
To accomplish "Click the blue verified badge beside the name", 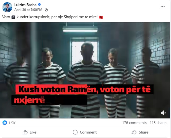I will (x=39, y=4).
